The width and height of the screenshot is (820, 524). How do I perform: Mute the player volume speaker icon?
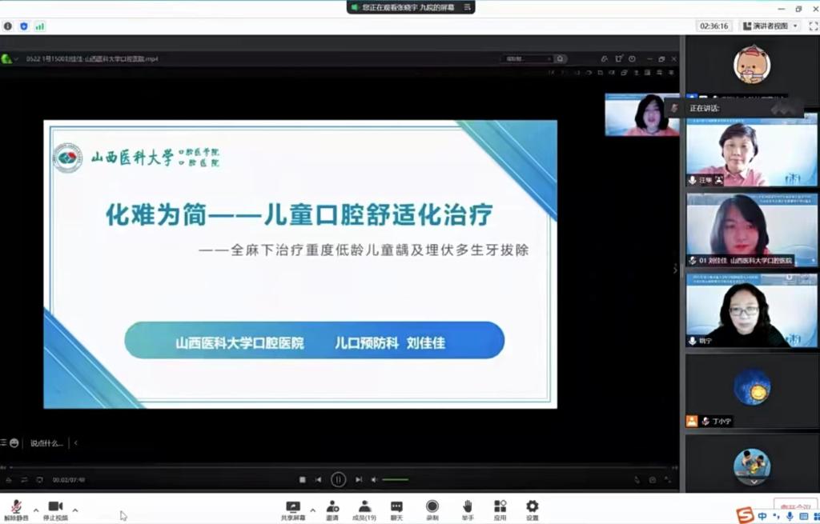pyautogui.click(x=374, y=479)
